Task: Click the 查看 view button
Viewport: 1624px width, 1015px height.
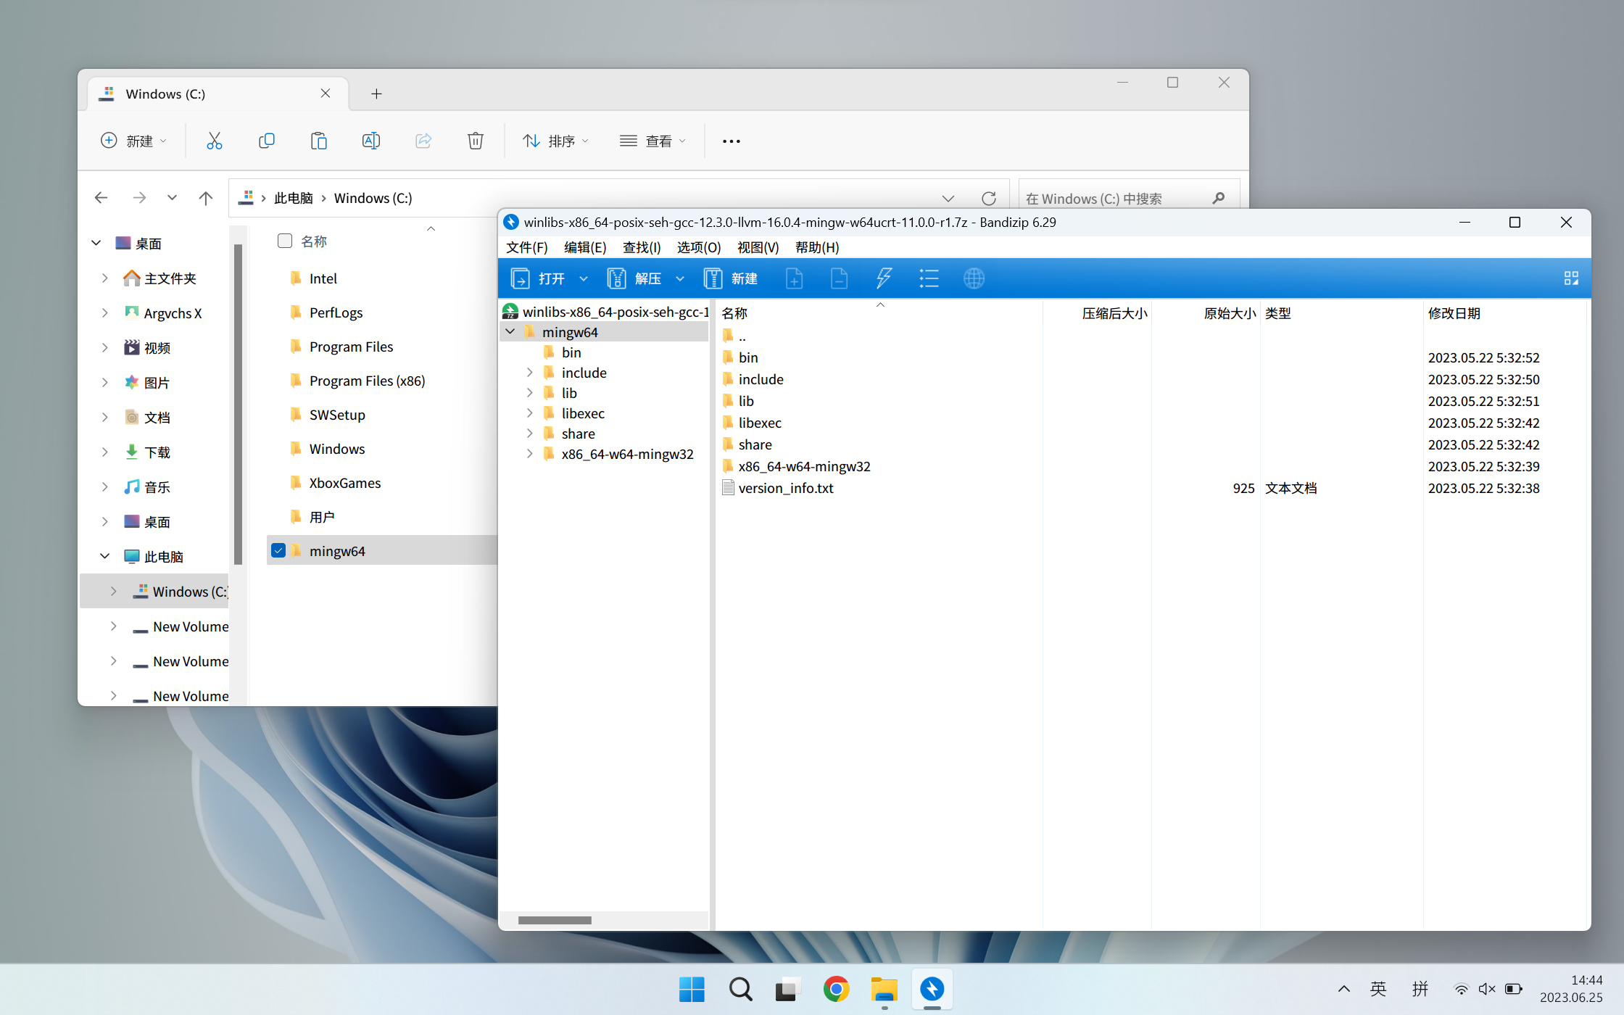Action: 652,141
